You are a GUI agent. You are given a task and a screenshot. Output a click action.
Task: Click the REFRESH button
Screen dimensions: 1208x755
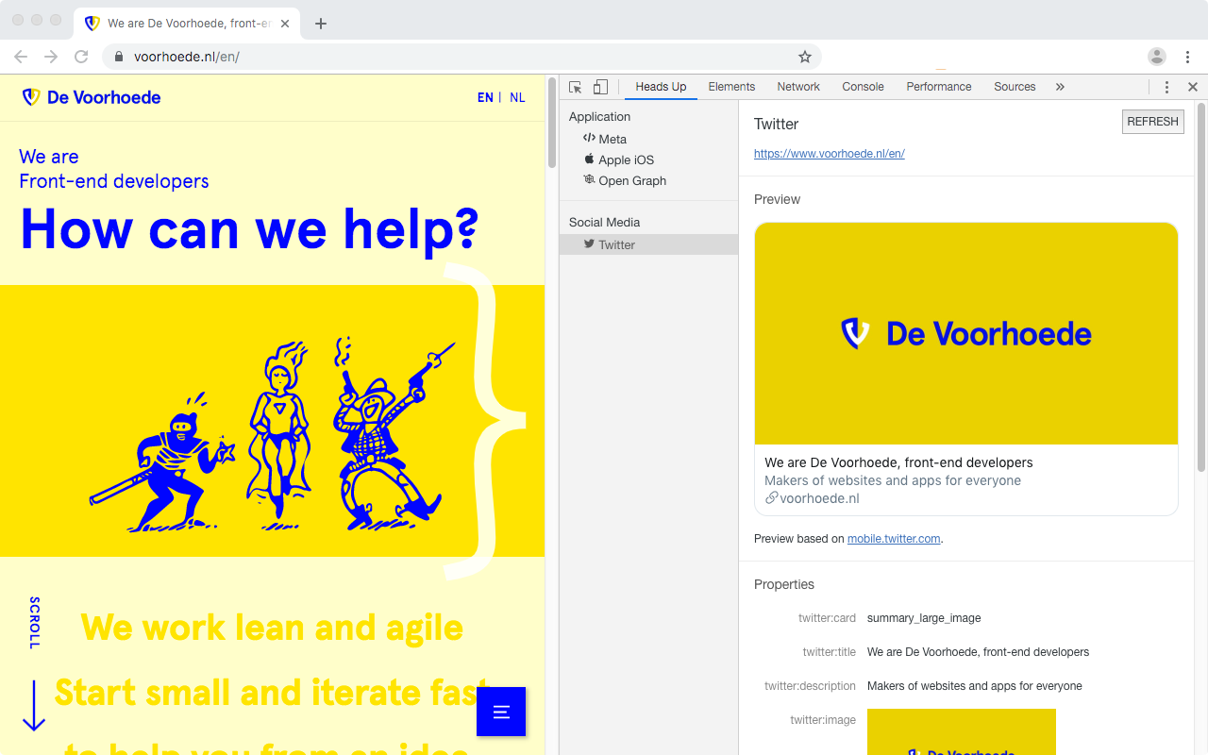pyautogui.click(x=1152, y=122)
